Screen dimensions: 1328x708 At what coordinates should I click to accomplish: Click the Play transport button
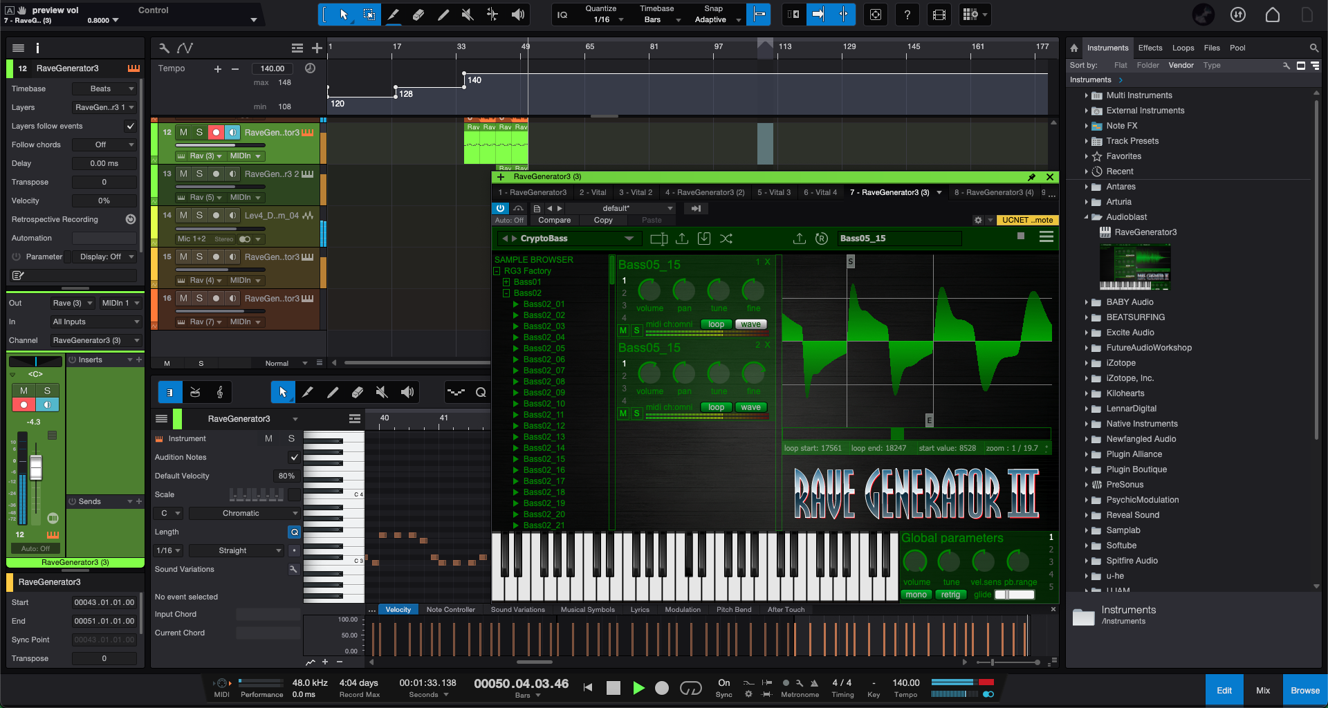(638, 687)
